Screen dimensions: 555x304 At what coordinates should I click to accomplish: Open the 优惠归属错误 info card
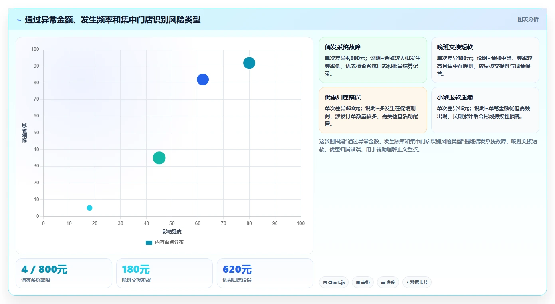(x=373, y=110)
